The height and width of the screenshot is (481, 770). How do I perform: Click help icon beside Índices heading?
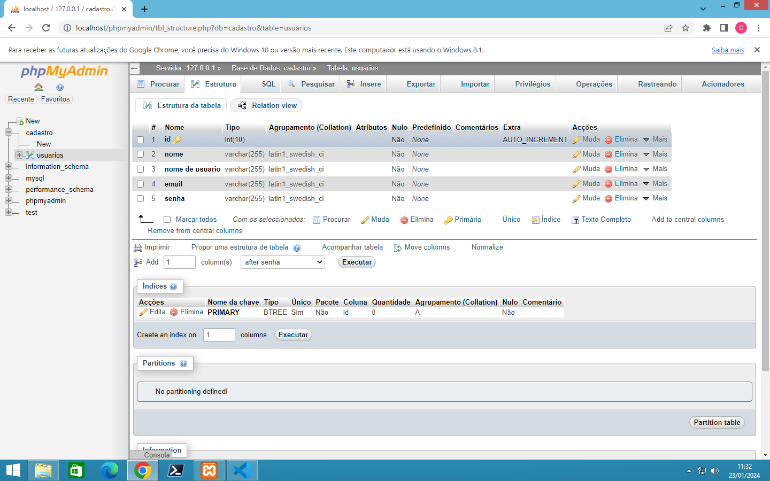click(x=173, y=287)
